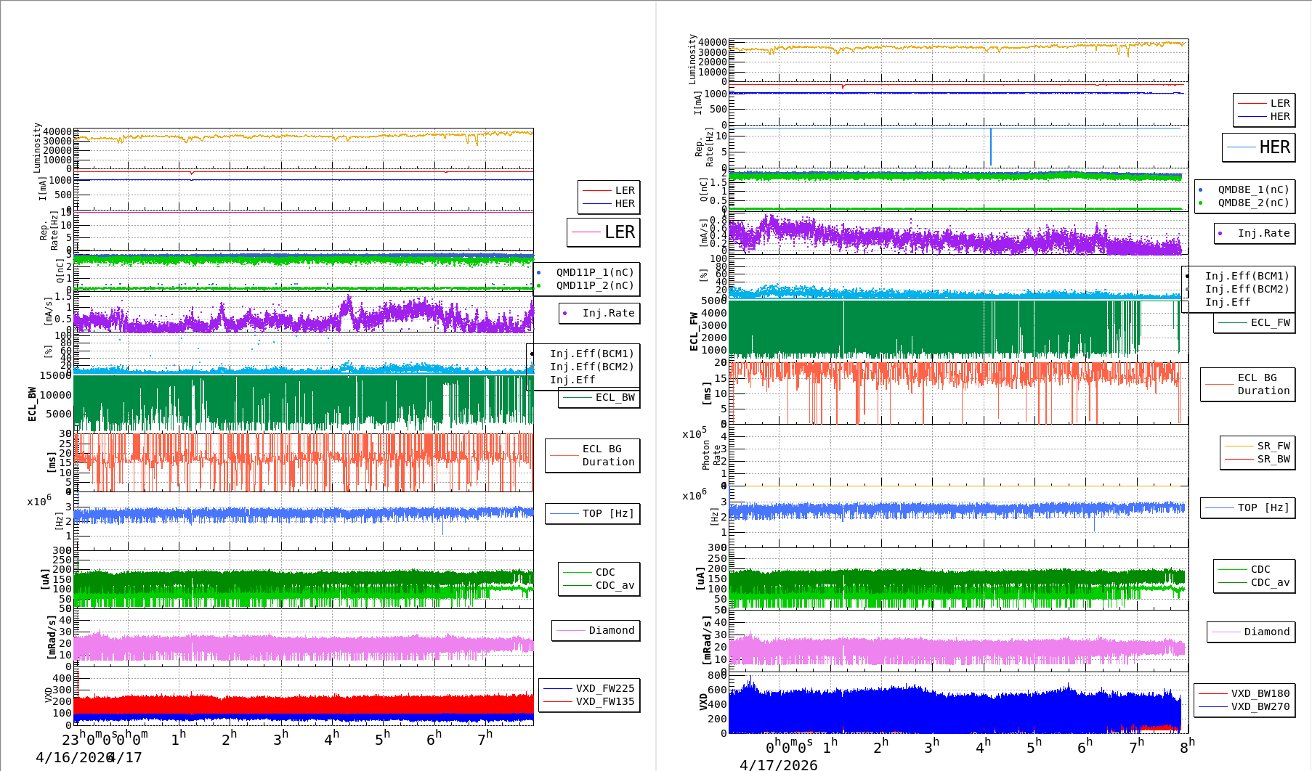Select the QMD11P_1(nC) legend entry

pyautogui.click(x=594, y=272)
